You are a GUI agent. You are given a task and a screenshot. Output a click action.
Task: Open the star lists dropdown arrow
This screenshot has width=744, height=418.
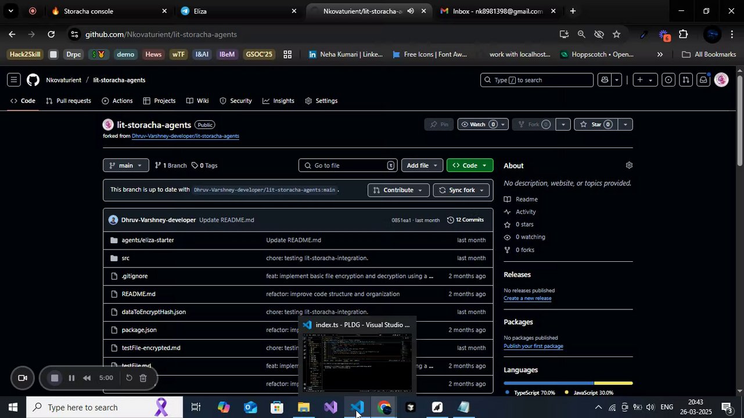[626, 124]
